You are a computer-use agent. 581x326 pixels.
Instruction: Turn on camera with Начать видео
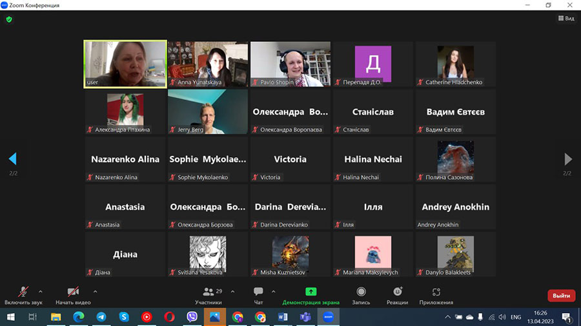coord(73,293)
